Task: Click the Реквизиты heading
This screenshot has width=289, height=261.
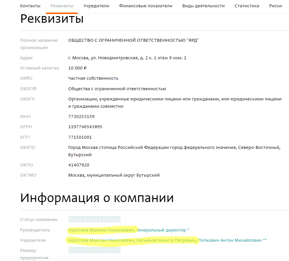Action: (52, 19)
